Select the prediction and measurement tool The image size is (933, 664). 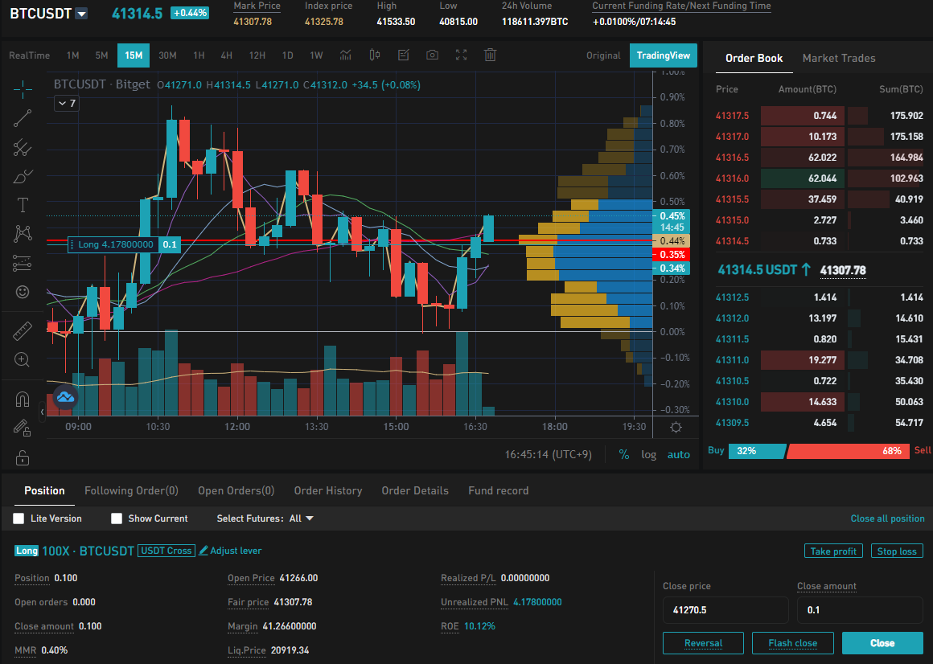pos(23,263)
